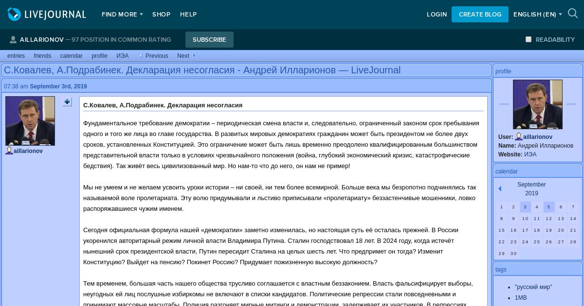Click the plus expand icon beside the post
The height and width of the screenshot is (306, 584).
point(67,102)
